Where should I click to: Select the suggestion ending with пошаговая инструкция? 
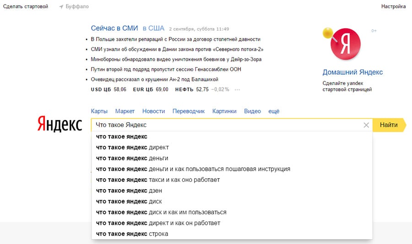(x=232, y=169)
